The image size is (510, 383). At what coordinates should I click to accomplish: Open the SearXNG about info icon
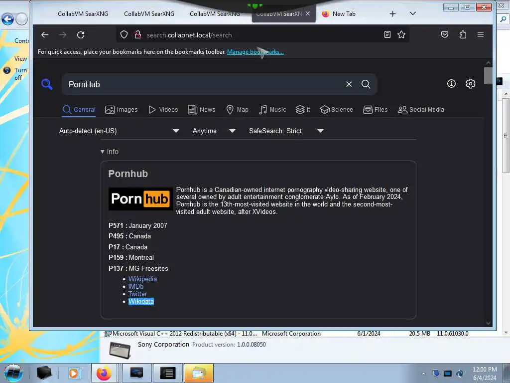(x=451, y=84)
